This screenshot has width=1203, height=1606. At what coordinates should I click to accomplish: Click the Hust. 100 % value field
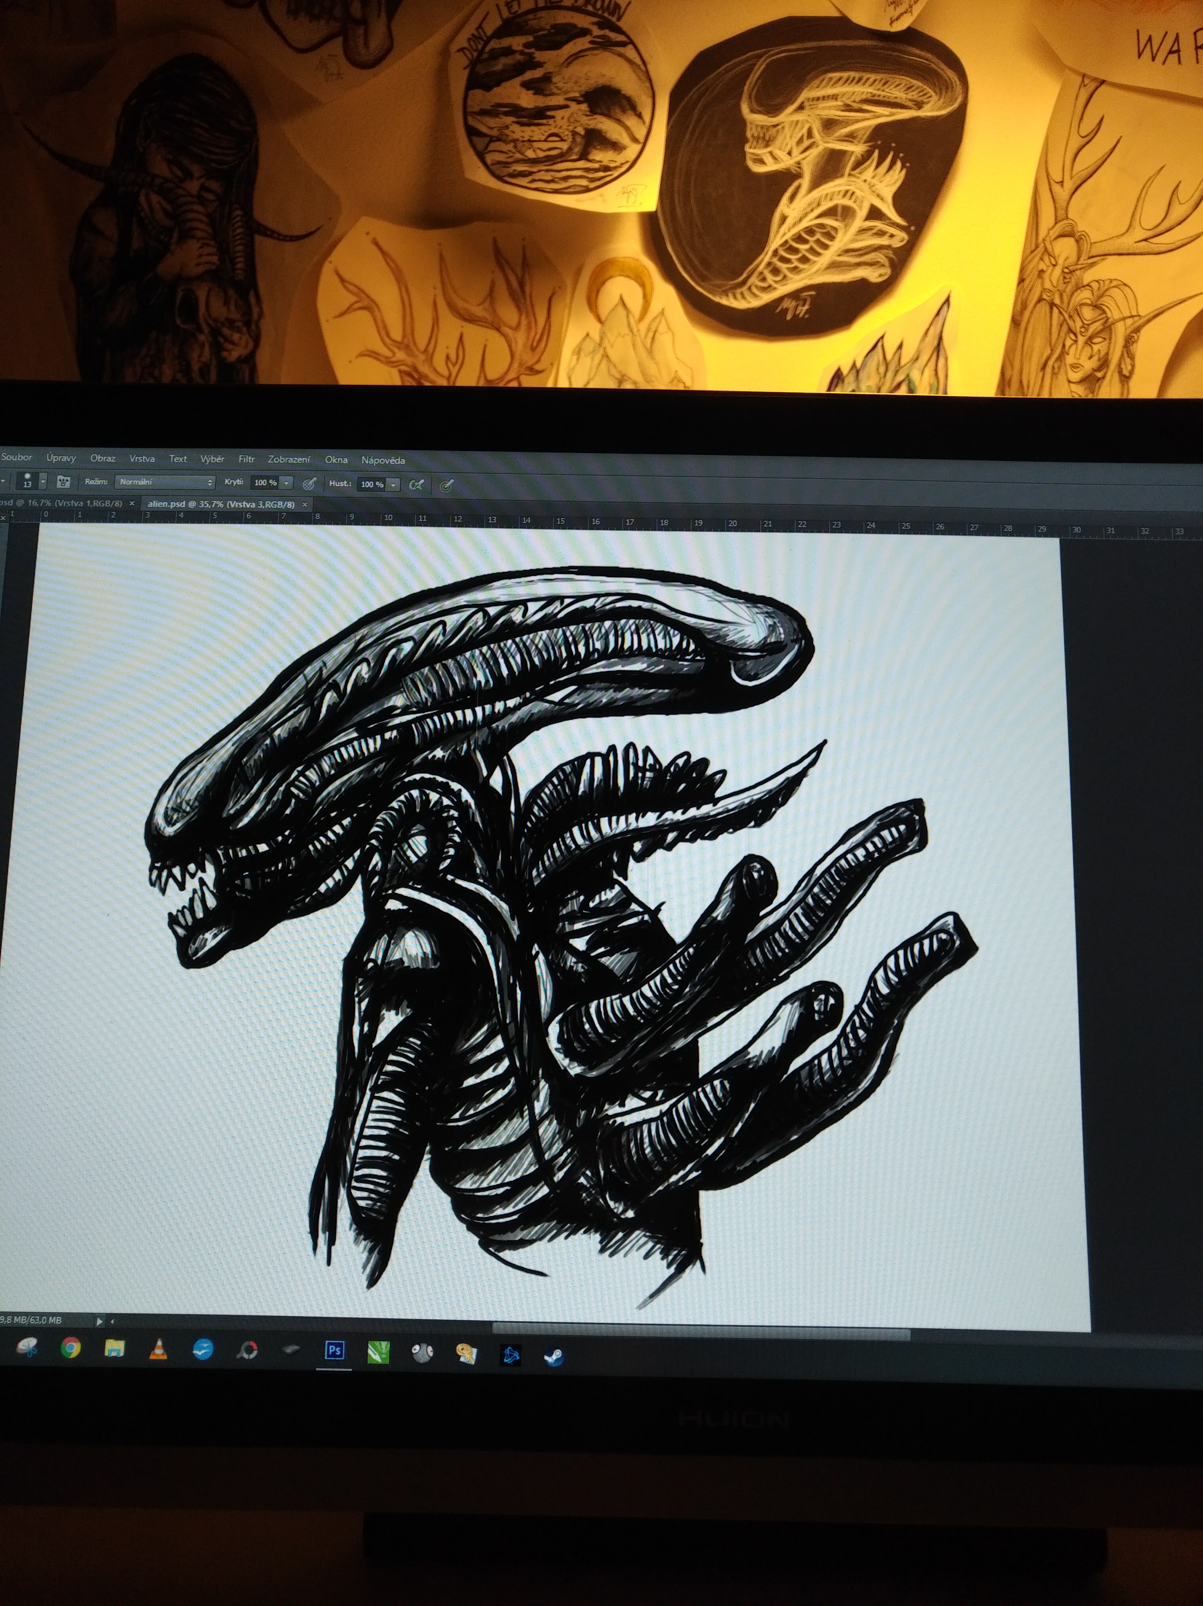coord(372,484)
